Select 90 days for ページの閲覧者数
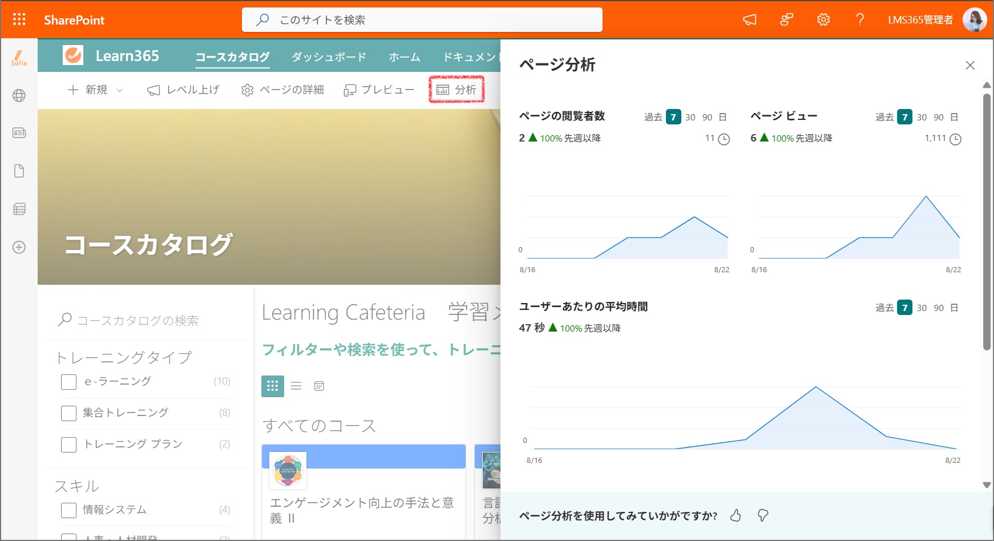Screen dimensions: 994x541 click(x=708, y=117)
